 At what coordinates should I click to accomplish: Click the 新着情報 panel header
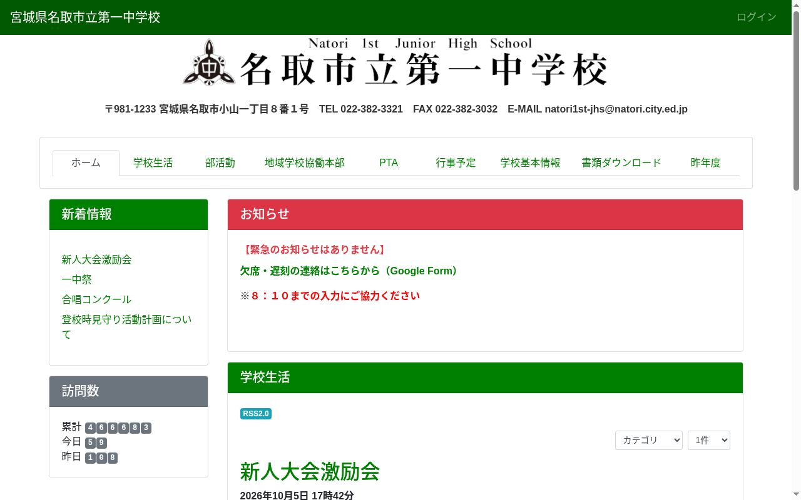[x=128, y=214]
